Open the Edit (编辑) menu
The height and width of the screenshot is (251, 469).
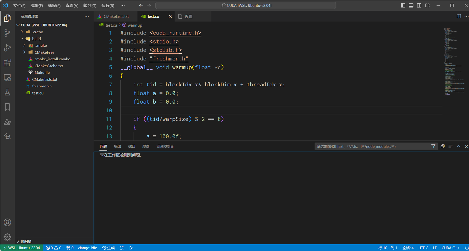click(x=36, y=6)
